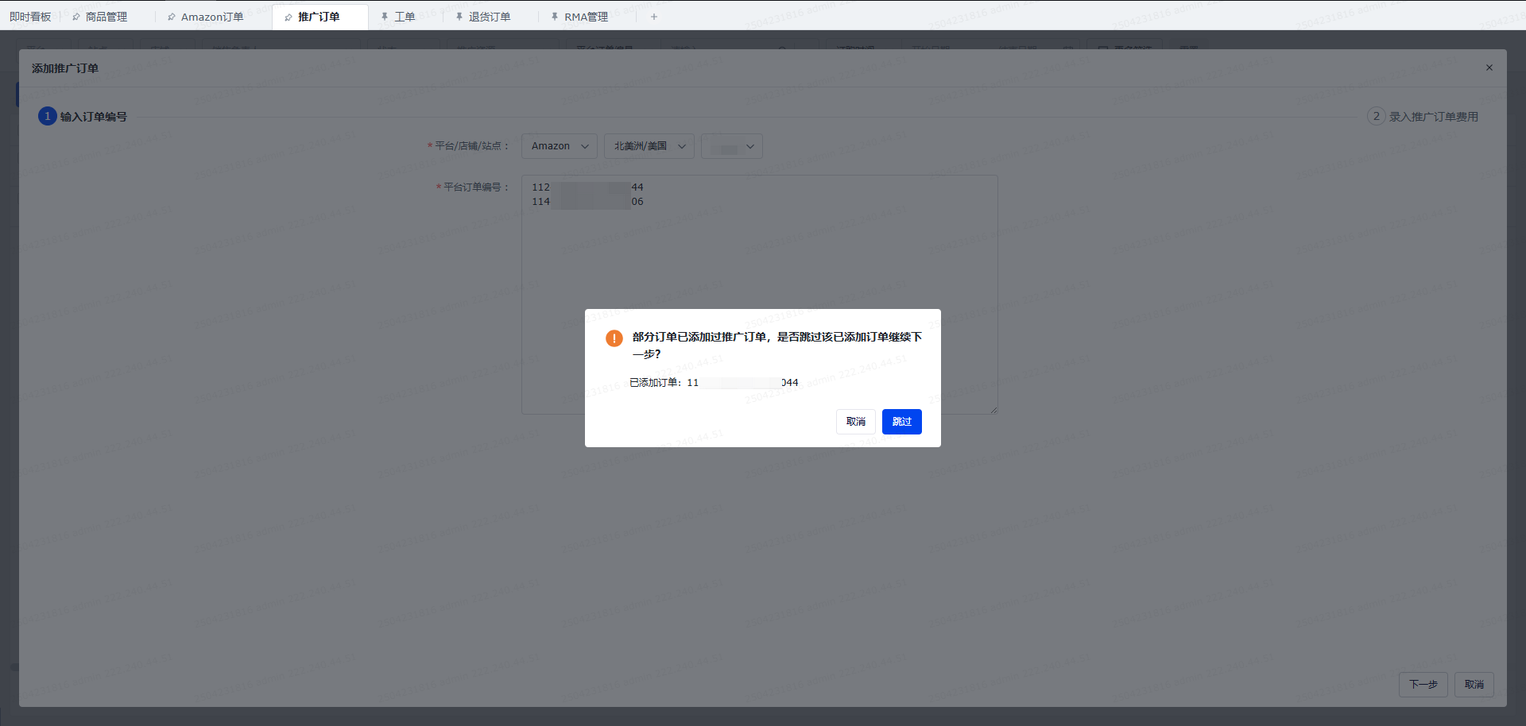1526x726 pixels.
Task: Switch to the 商品管理 tab
Action: pos(107,17)
